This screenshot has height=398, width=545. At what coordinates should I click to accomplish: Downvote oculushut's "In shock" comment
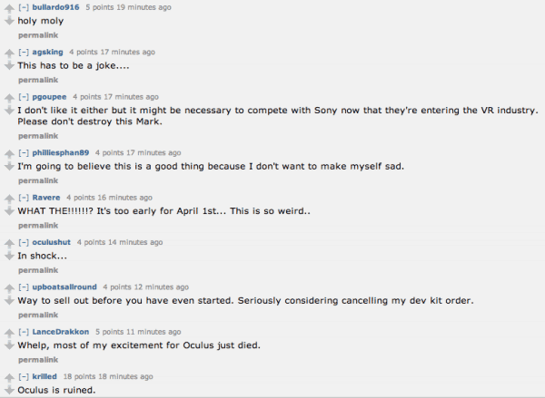[x=8, y=256]
